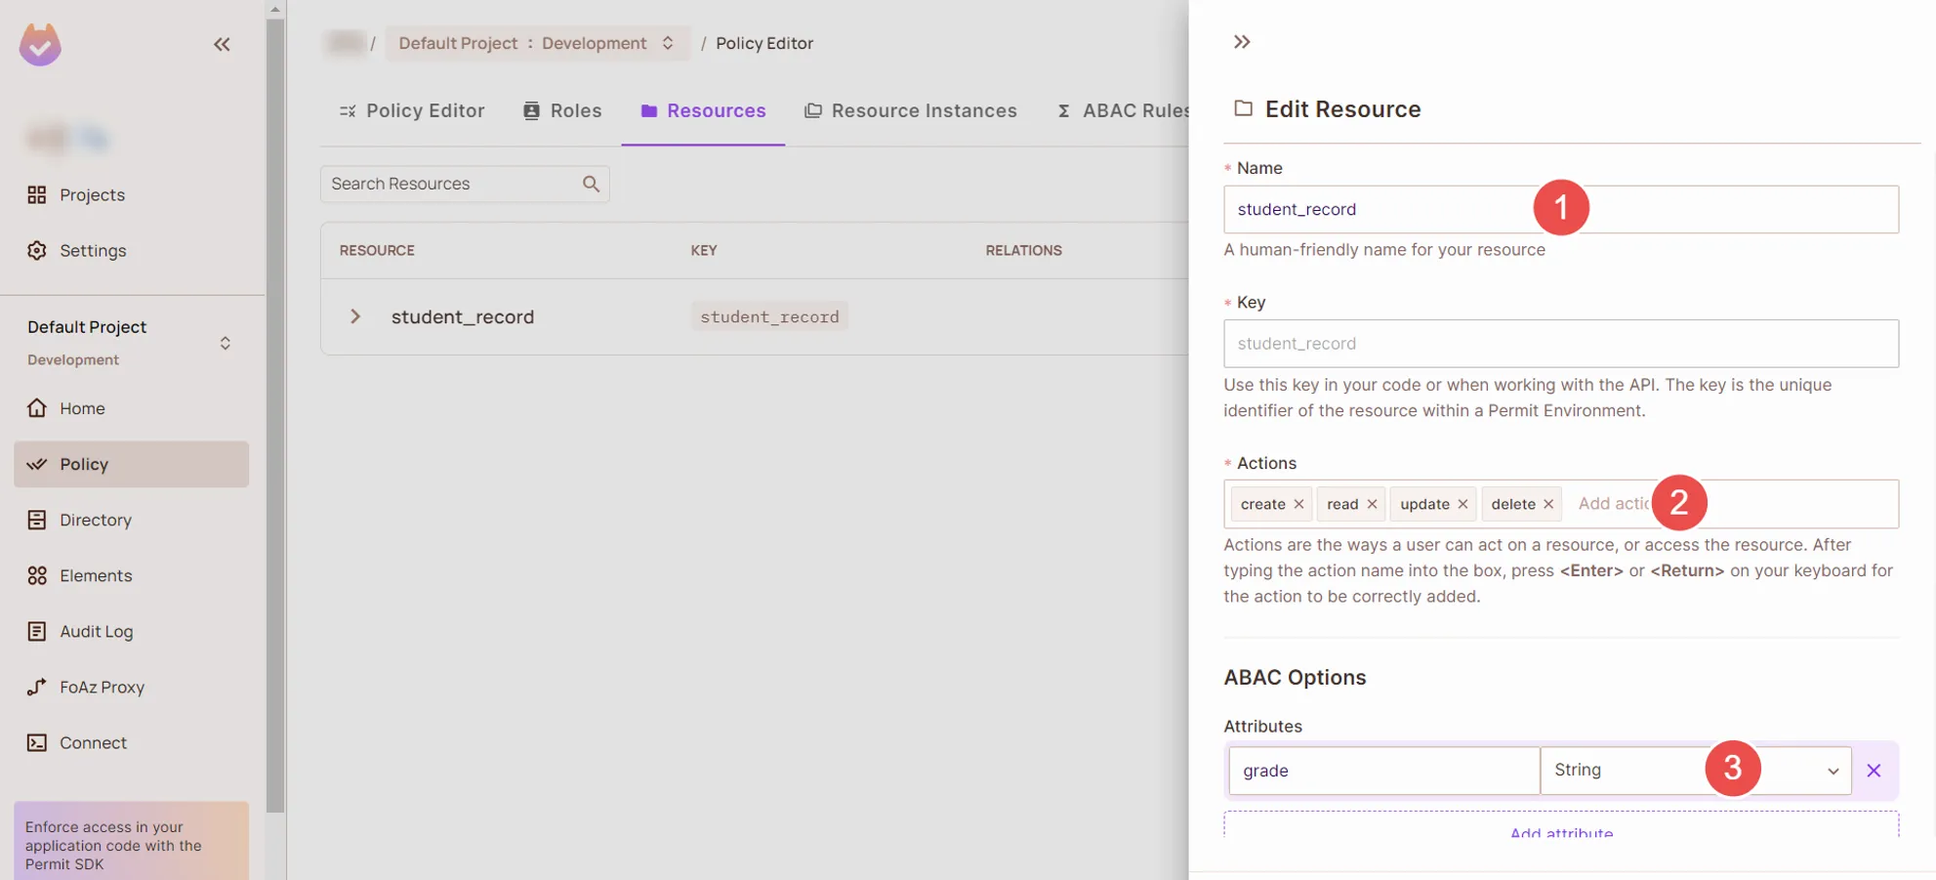1936x880 pixels.
Task: Open the Connect page in sidebar
Action: (93, 743)
